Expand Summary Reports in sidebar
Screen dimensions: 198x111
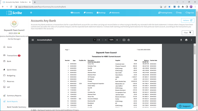pyautogui.click(x=14, y=95)
